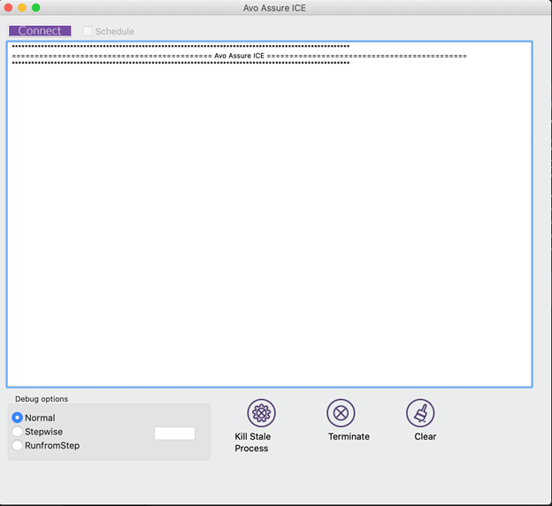The width and height of the screenshot is (552, 506).
Task: Click the Clear label text
Action: [425, 437]
